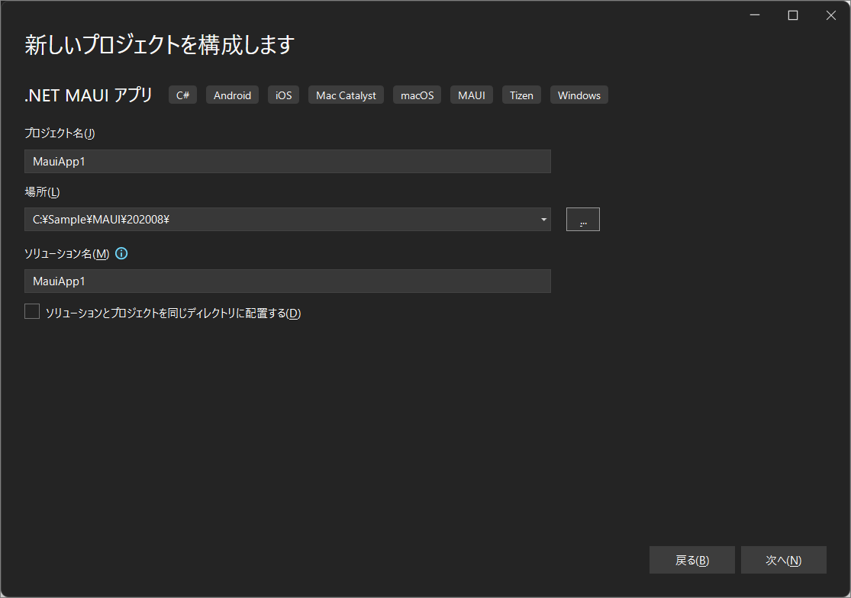Maximize the dialog window
The image size is (851, 598).
(x=793, y=15)
